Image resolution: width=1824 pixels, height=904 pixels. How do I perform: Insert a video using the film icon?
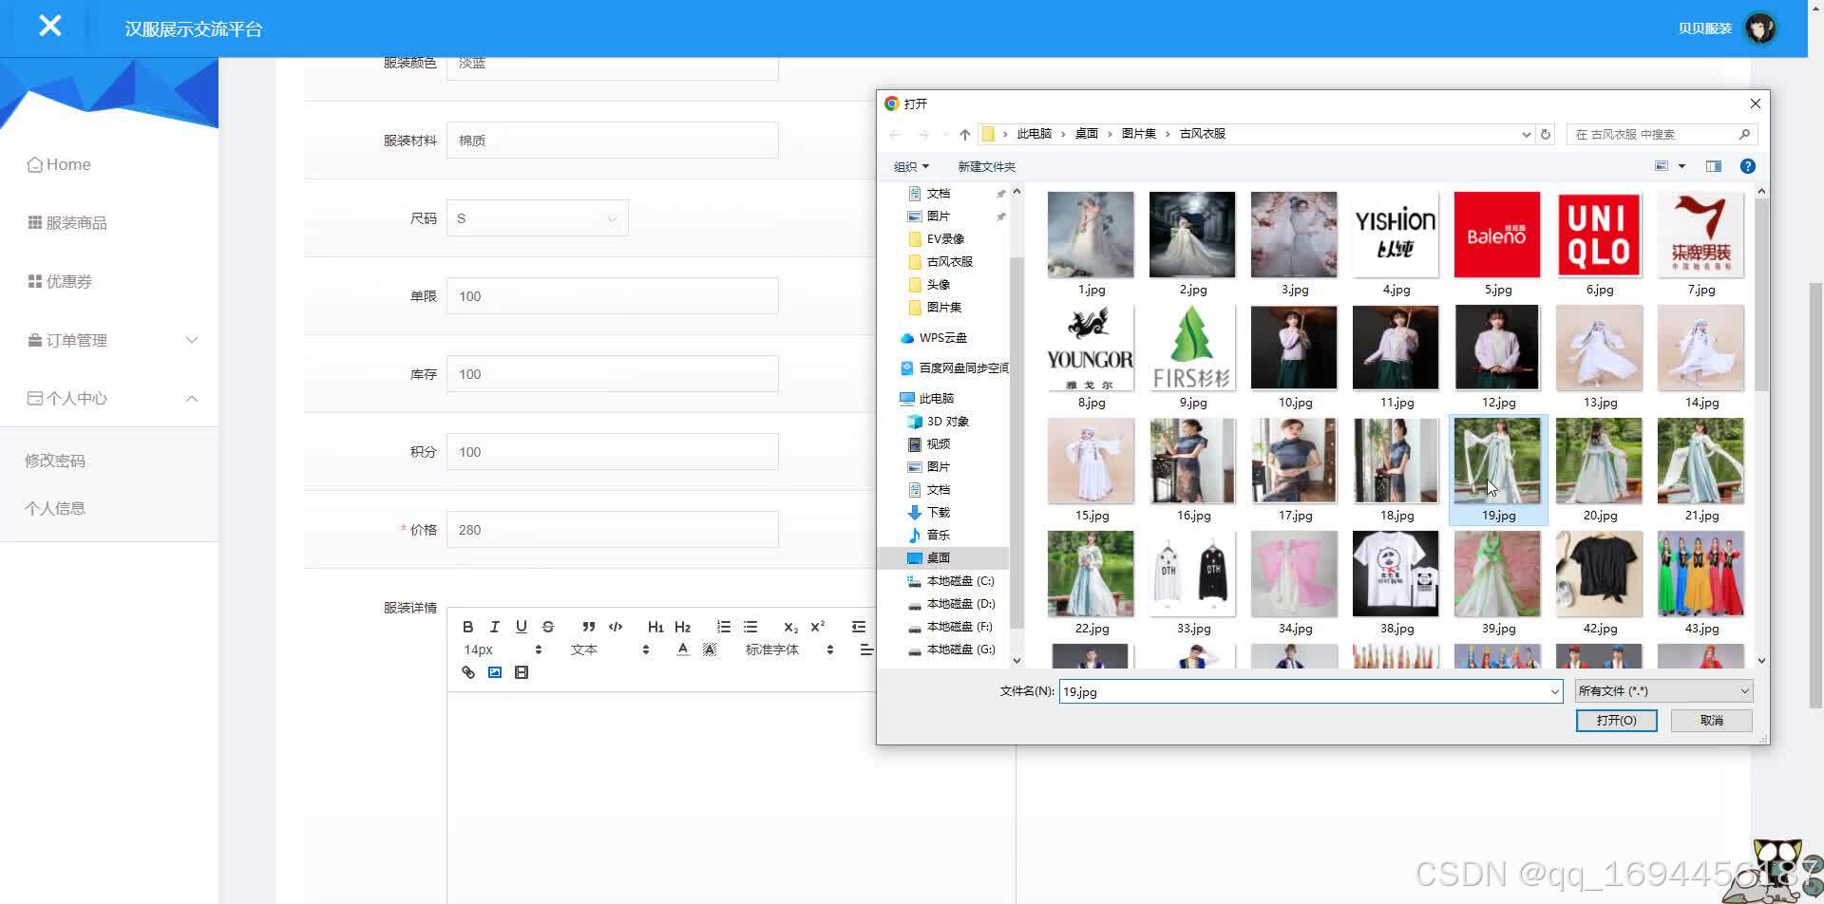(x=522, y=672)
